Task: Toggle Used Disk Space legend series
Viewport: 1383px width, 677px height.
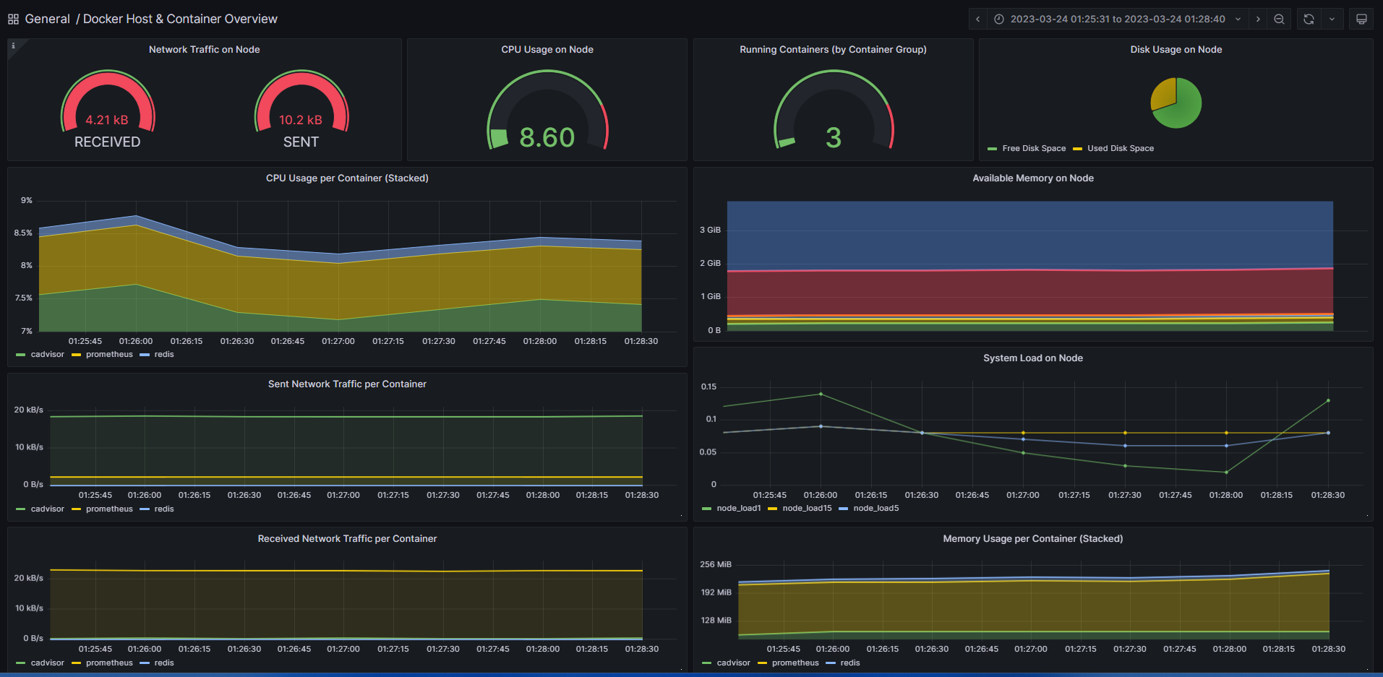Action: click(x=1121, y=148)
